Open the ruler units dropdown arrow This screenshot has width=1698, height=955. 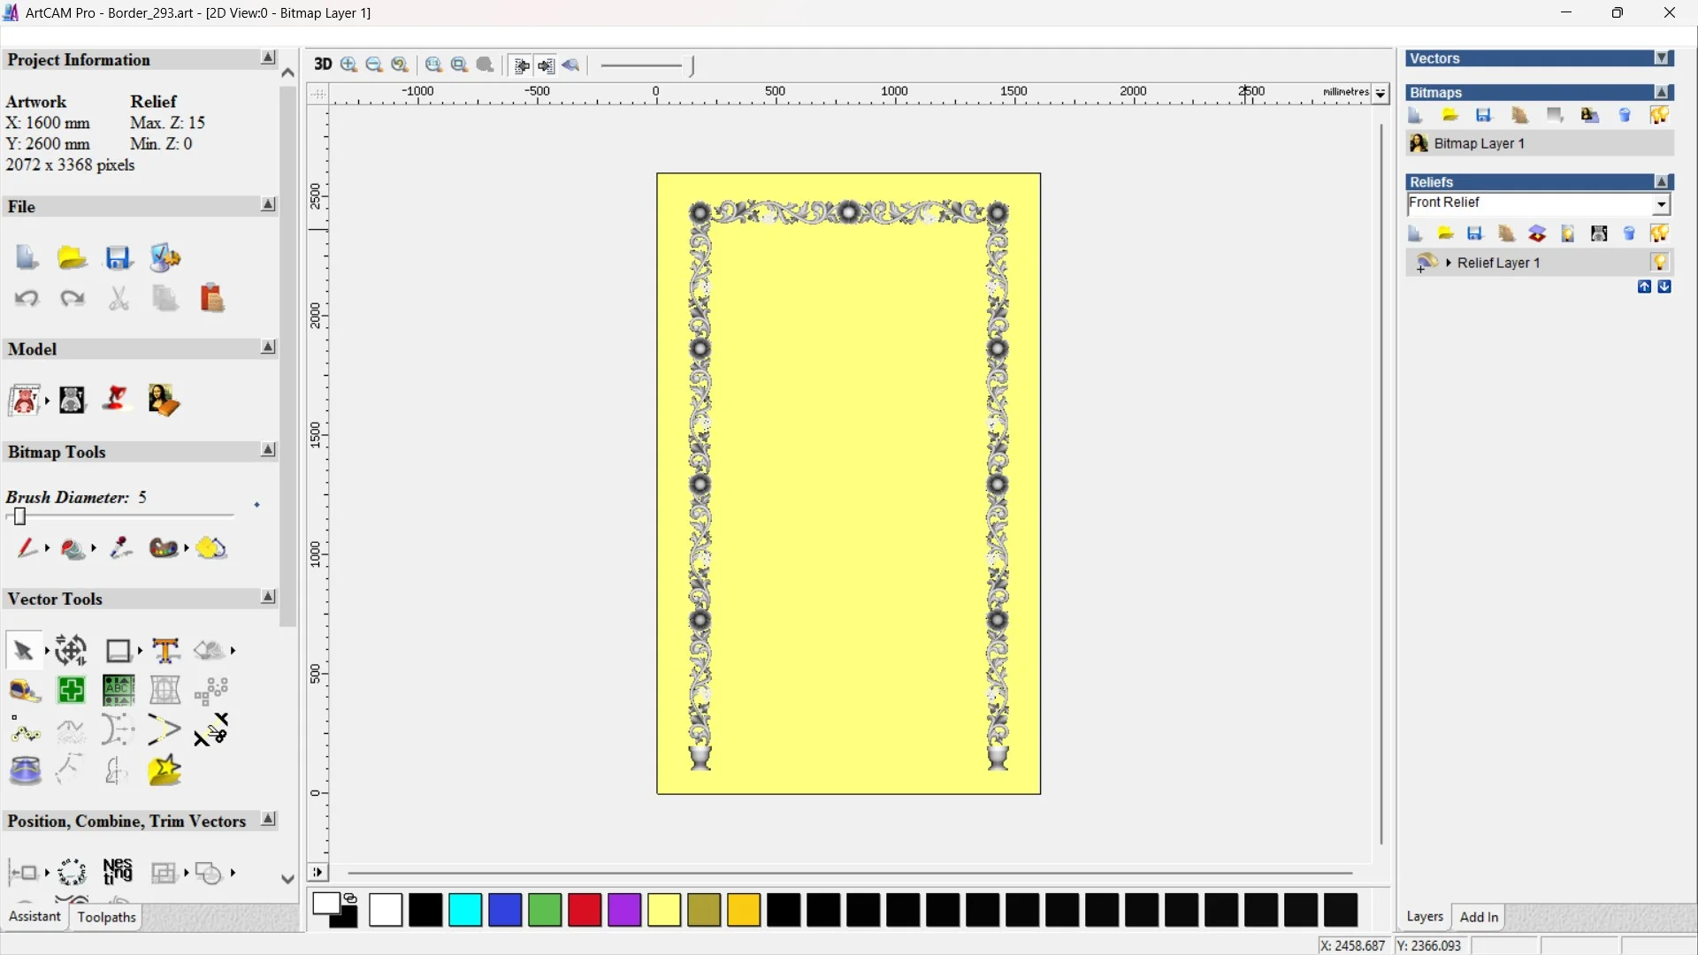pos(1381,94)
